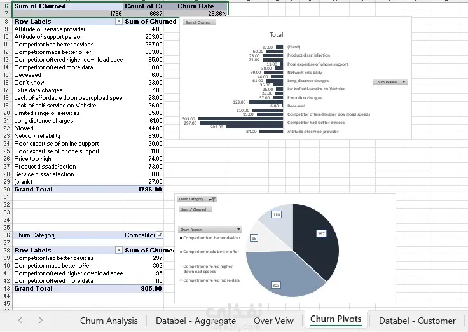Select the Grand Total 1796.00 cell
This screenshot has height=332, width=468.
[x=143, y=190]
